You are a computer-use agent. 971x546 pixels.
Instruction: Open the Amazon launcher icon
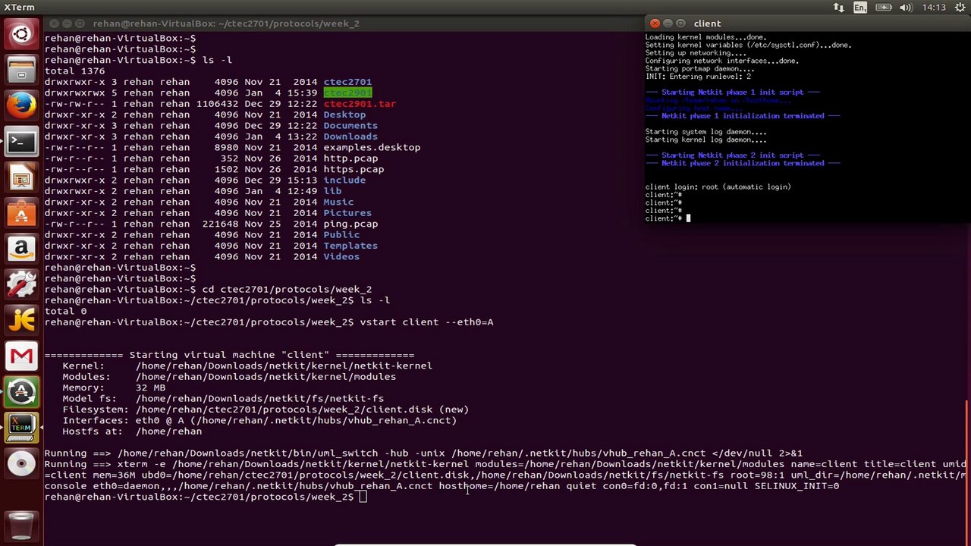tap(21, 249)
